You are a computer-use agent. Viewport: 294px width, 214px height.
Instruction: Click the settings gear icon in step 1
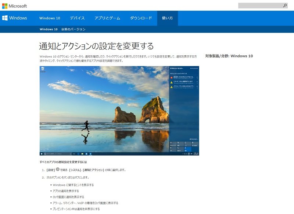coord(58,169)
